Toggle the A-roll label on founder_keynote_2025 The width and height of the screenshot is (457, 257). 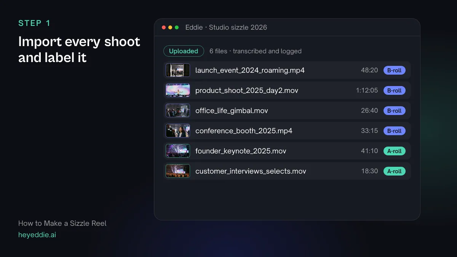coord(394,151)
